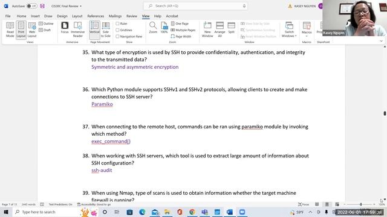Image resolution: width=387 pixels, height=217 pixels.
Task: Click Text Predictions: On
Action: [x=60, y=204]
